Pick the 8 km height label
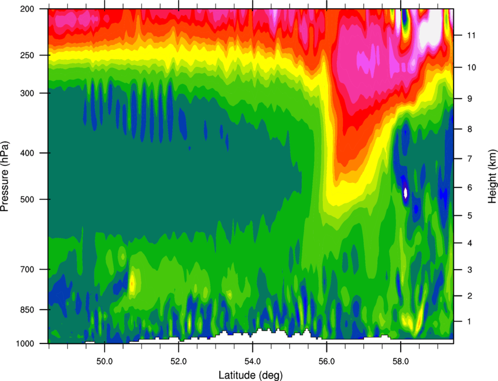The height and width of the screenshot is (381, 498). [469, 129]
